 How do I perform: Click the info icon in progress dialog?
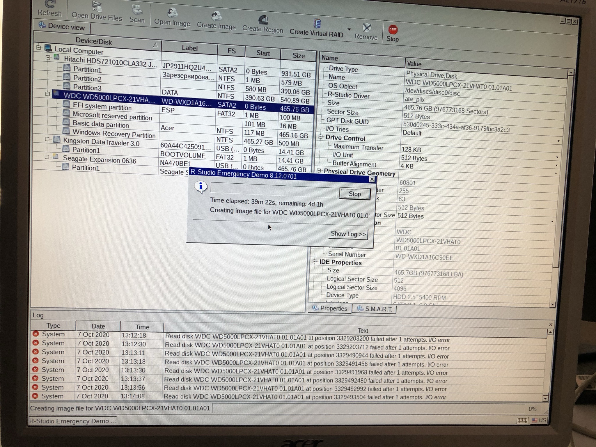(x=201, y=187)
